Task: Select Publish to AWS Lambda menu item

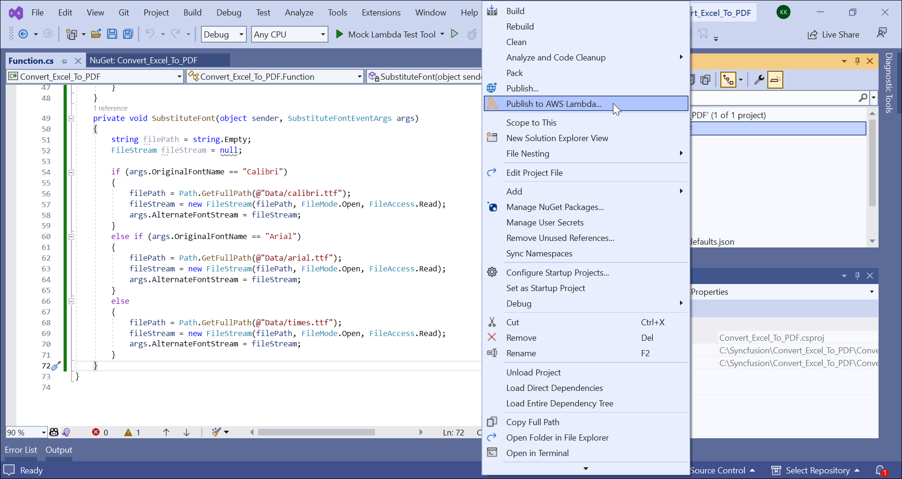Action: tap(553, 104)
